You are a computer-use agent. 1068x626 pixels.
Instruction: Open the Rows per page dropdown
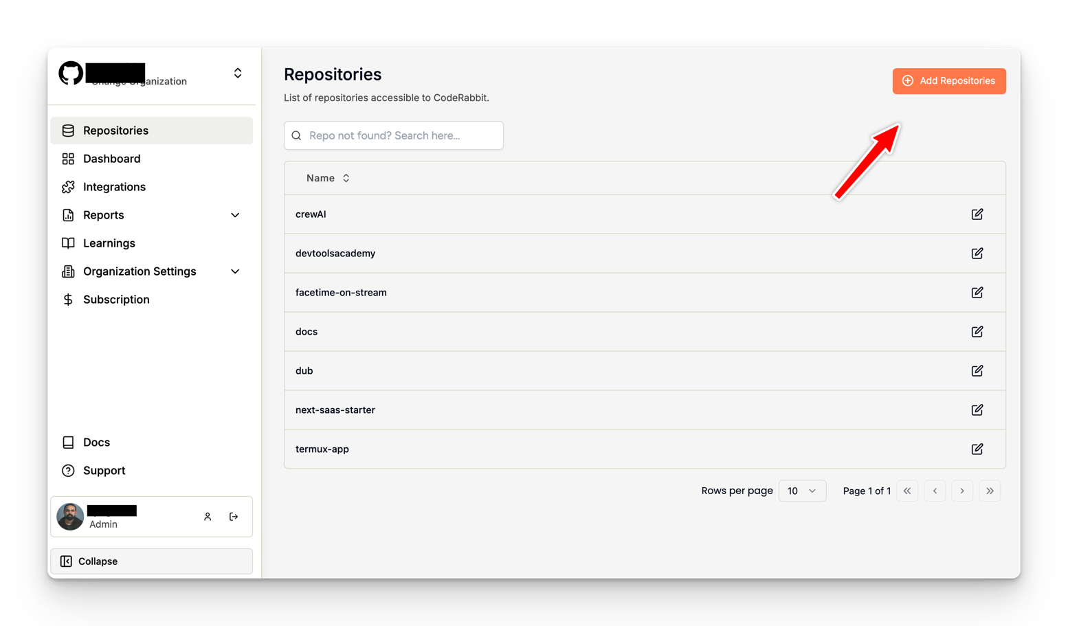[x=801, y=491]
